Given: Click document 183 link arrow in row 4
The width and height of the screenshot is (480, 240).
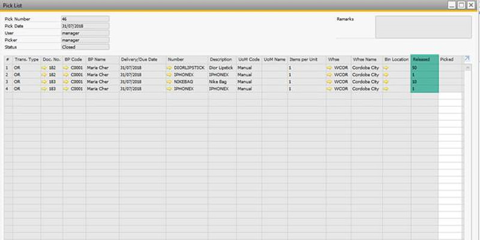Looking at the screenshot, I should [44, 89].
